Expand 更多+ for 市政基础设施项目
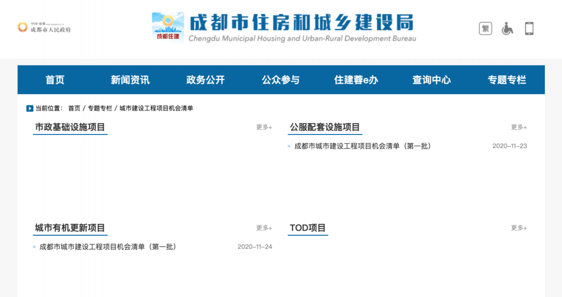 point(264,127)
